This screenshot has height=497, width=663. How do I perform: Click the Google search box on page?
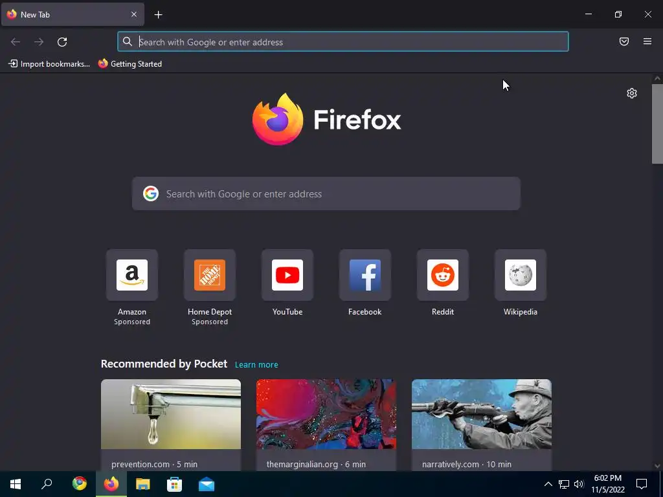(x=326, y=193)
